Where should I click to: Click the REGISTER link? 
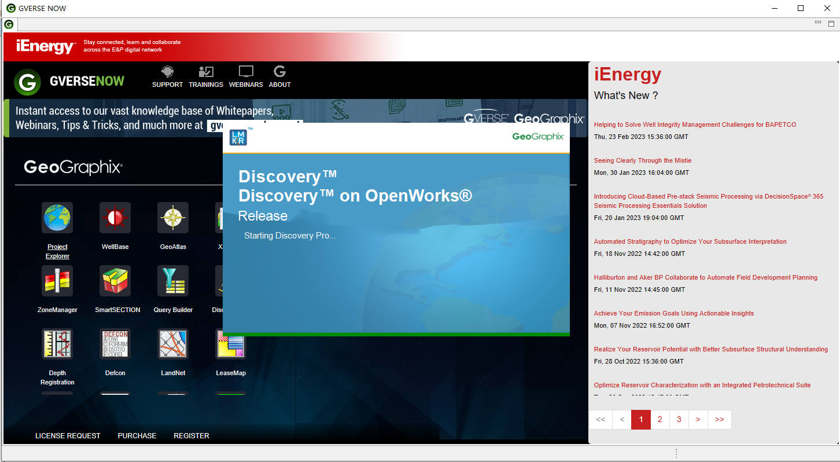point(191,436)
